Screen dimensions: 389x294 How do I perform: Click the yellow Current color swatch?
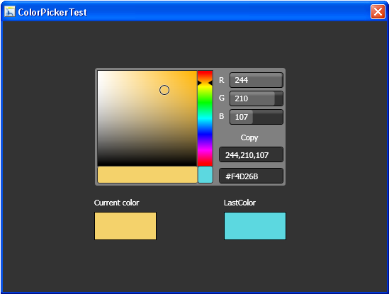(x=125, y=226)
